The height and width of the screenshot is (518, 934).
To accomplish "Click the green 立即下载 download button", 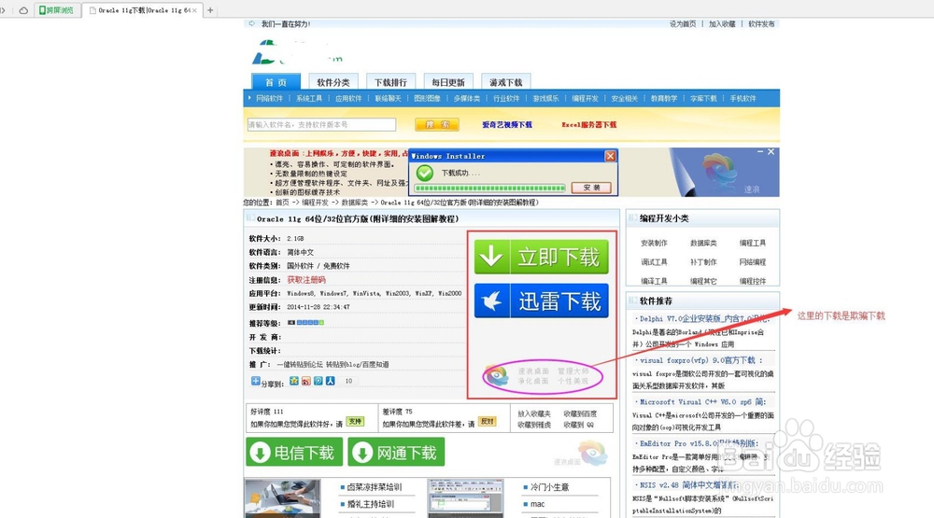I will tap(541, 257).
